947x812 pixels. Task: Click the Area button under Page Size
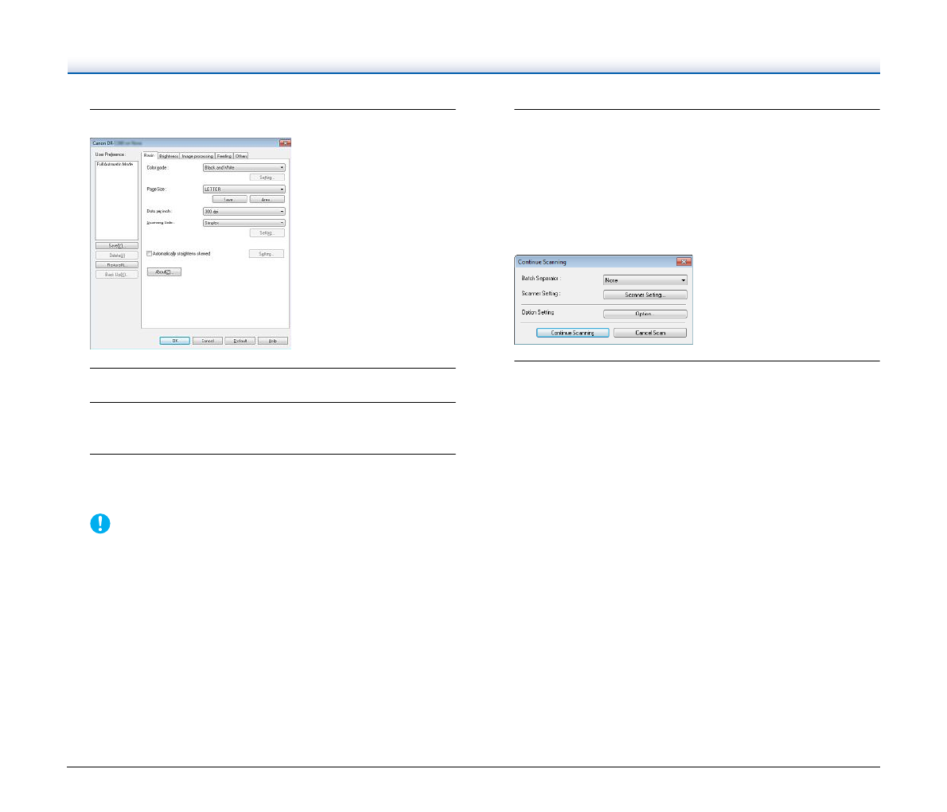(267, 200)
